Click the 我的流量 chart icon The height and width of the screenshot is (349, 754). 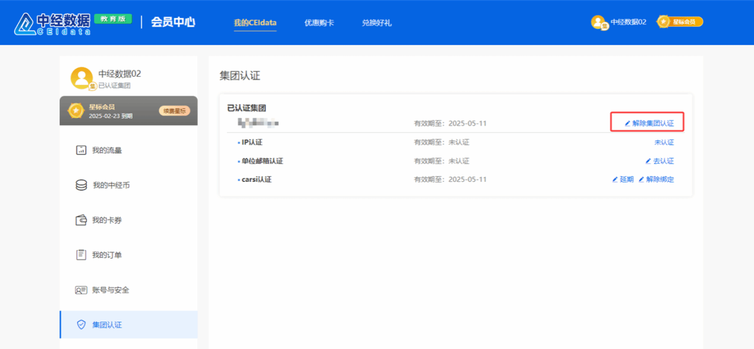tap(81, 150)
